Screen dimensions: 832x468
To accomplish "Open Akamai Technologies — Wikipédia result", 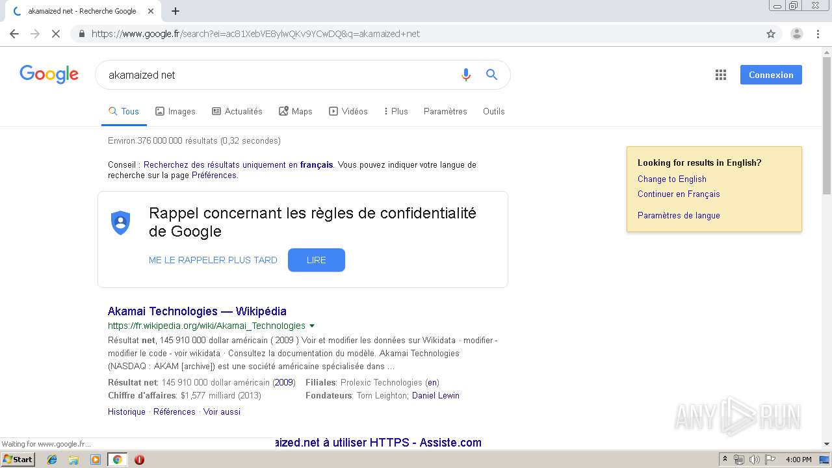I will coord(197,311).
